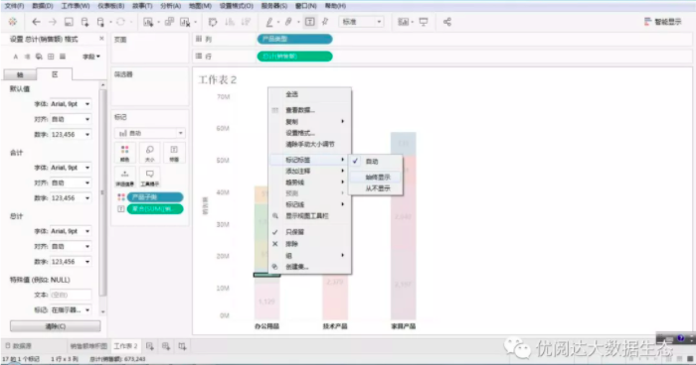Viewport: 696px width, 365px height.
Task: Open the 工具提示 tooltip card in Marks
Action: click(149, 177)
